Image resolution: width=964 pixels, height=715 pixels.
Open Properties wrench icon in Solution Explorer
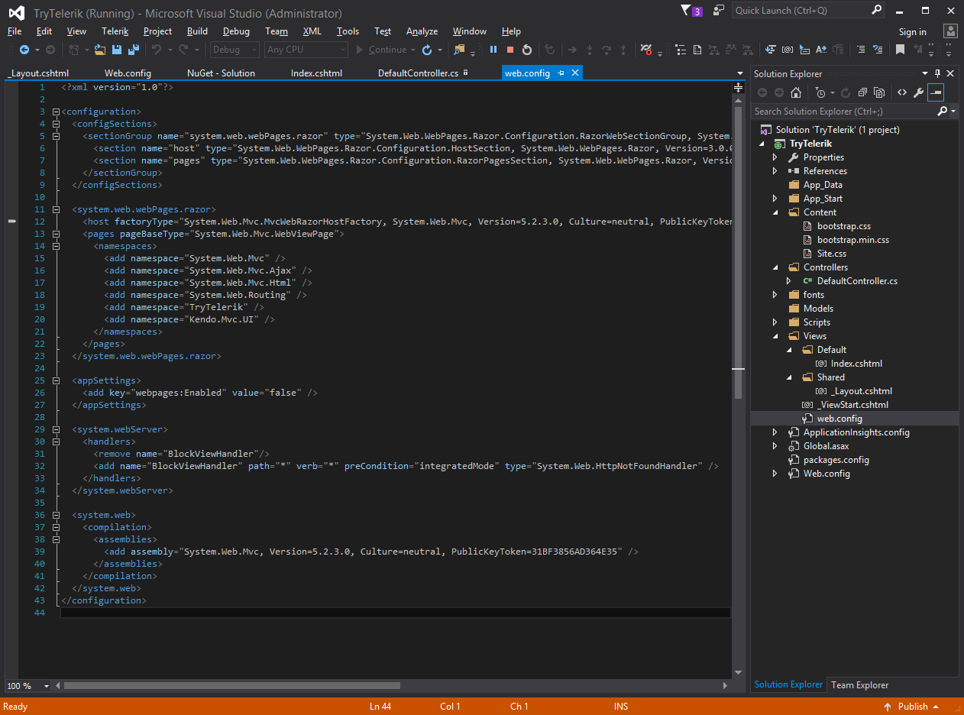pyautogui.click(x=919, y=92)
